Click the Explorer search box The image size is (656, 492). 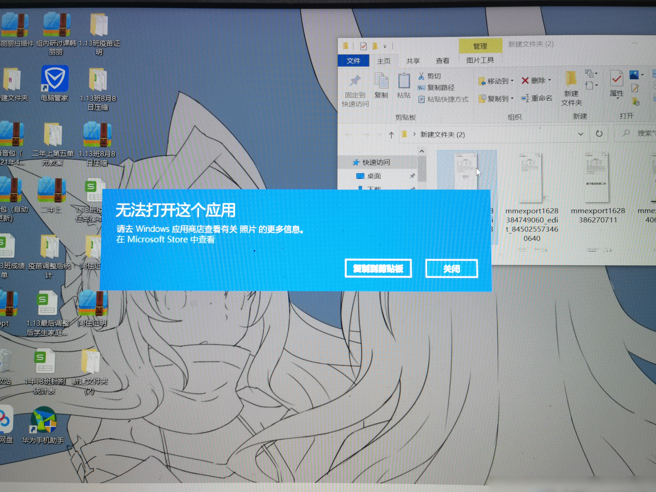636,133
